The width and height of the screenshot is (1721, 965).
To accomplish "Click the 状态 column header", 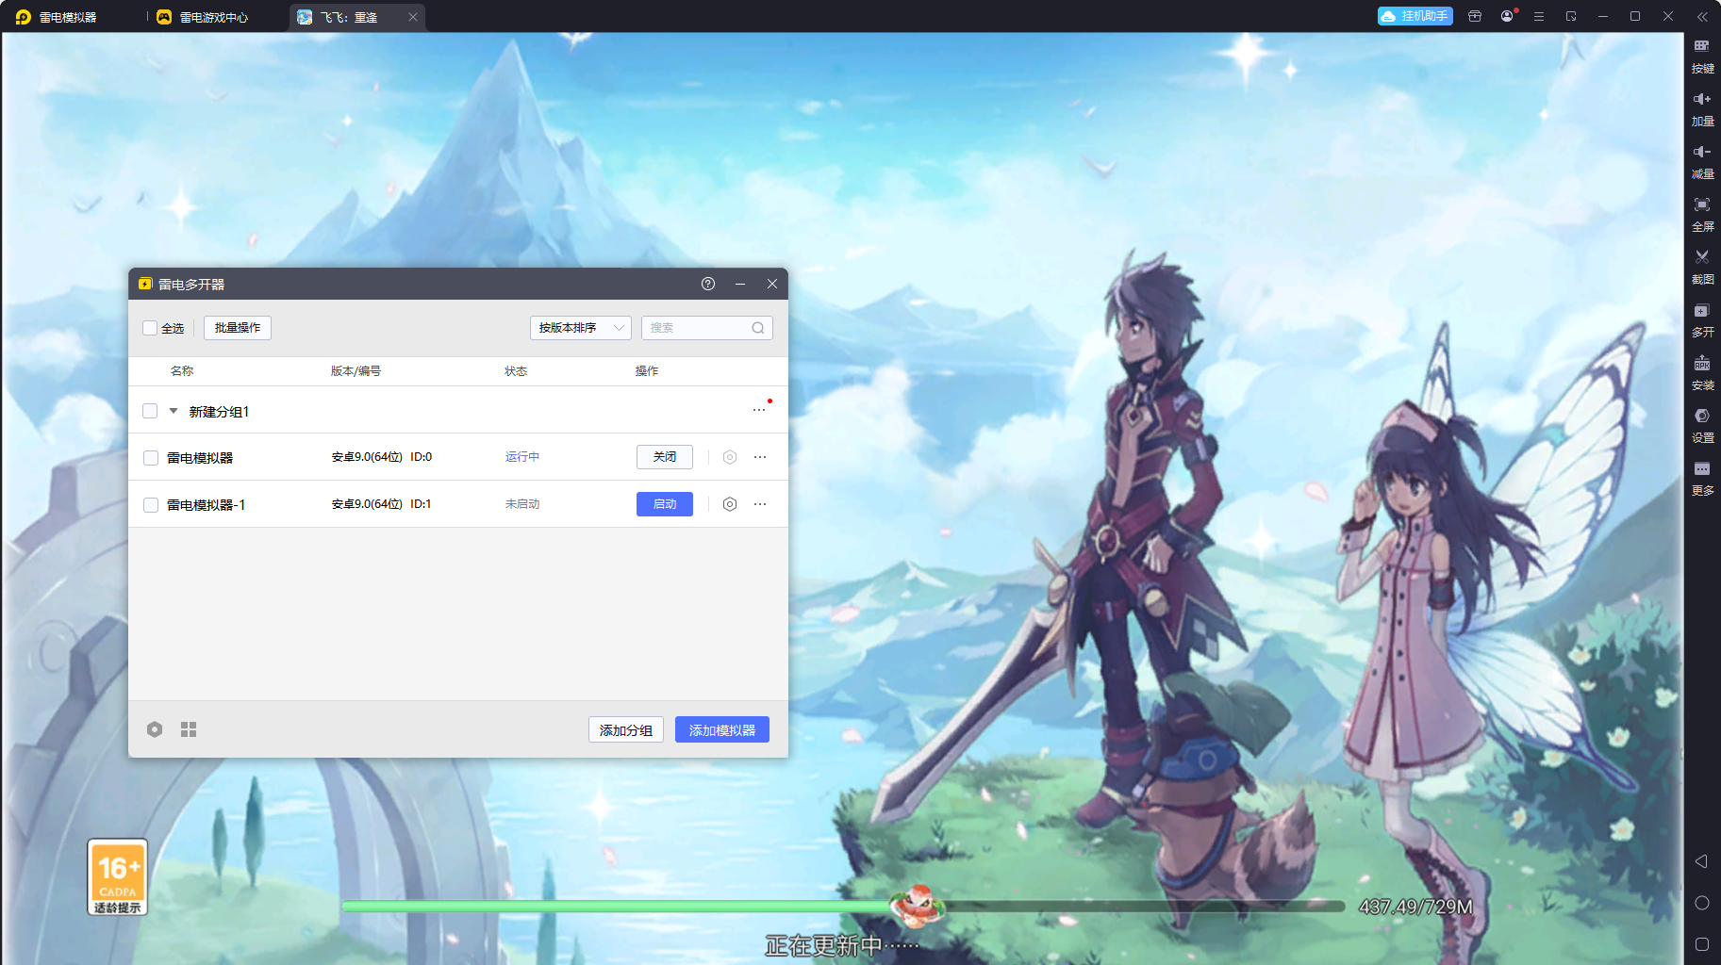I will (516, 371).
